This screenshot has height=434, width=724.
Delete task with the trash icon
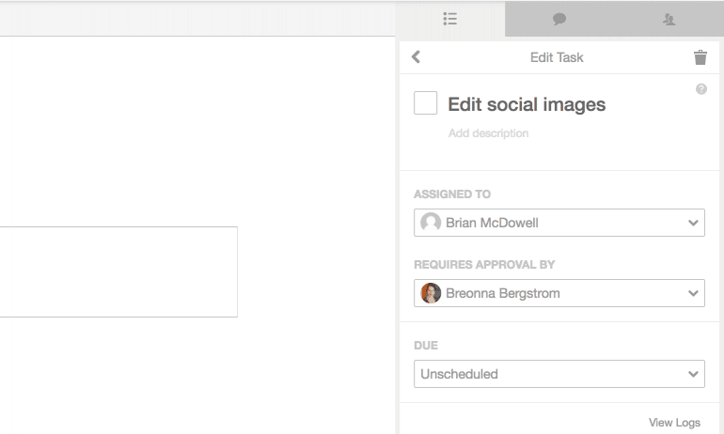coord(700,57)
